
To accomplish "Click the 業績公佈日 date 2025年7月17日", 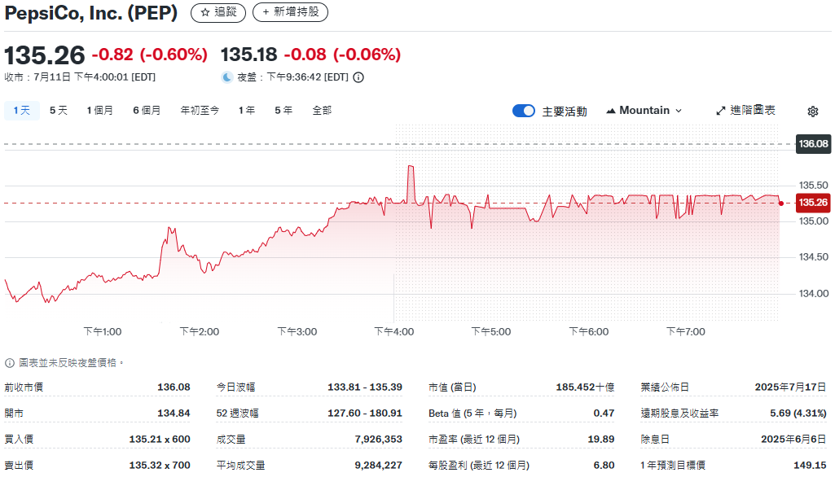I will (791, 387).
